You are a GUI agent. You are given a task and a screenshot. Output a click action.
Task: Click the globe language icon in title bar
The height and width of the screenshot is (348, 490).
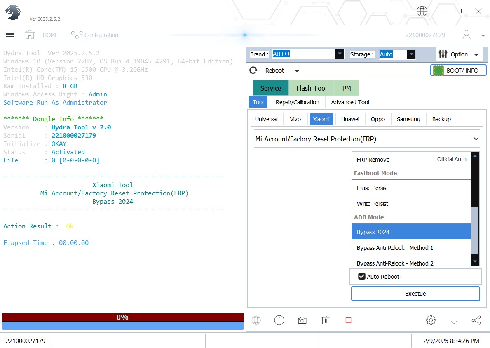pos(422,11)
